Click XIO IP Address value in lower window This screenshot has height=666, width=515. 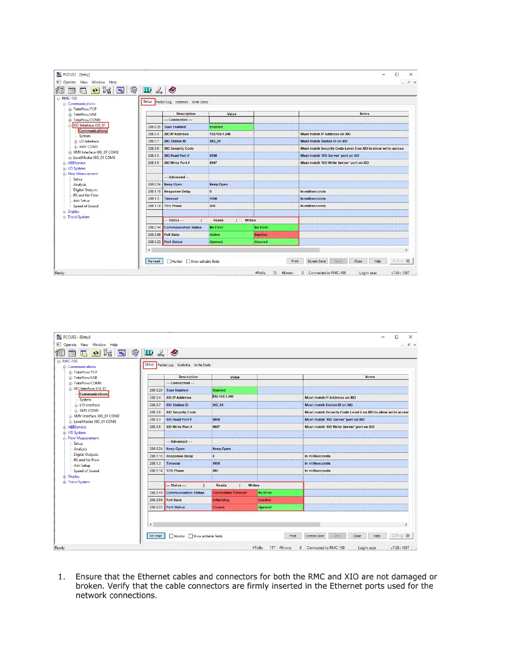click(x=234, y=397)
